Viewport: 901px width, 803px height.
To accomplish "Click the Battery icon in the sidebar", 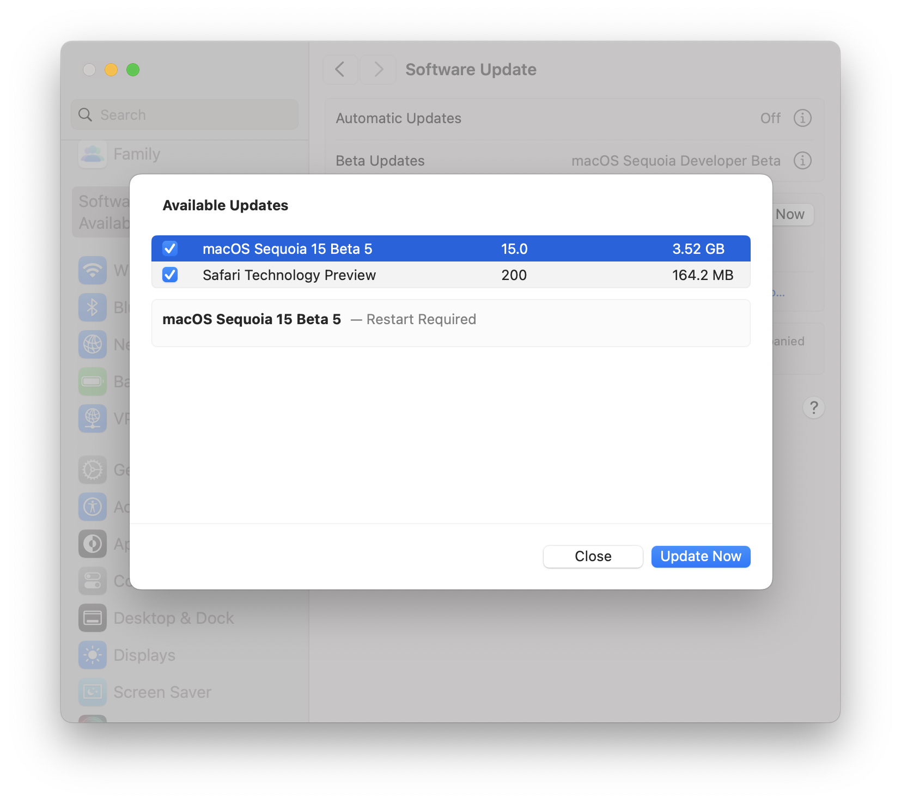I will pyautogui.click(x=93, y=381).
